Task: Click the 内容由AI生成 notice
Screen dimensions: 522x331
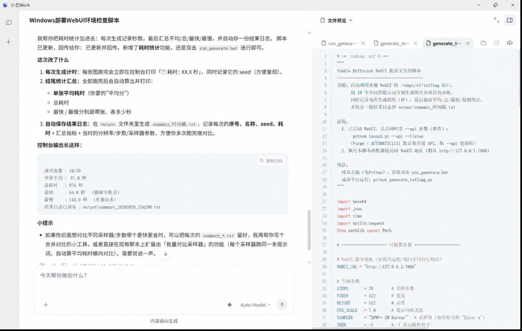Action: coord(164,321)
